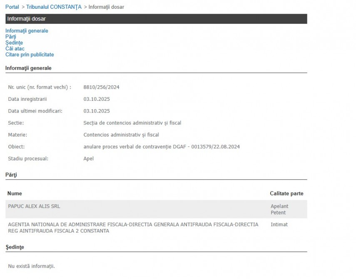Go to the Părți anchor link in navigation list
The image size is (356, 279).
tap(11, 37)
